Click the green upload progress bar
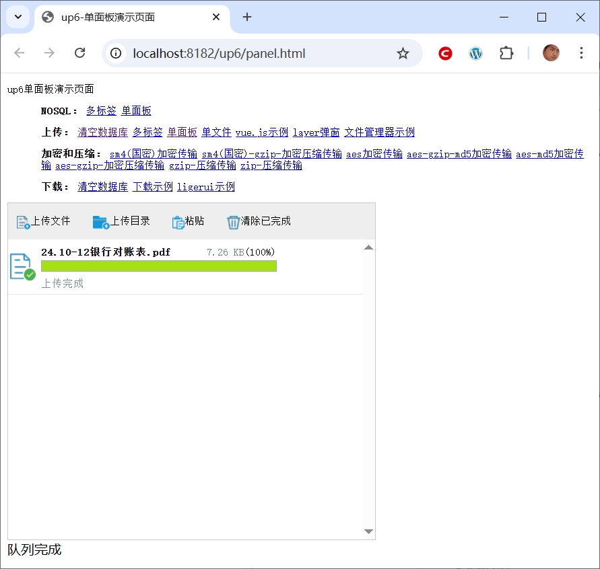 (158, 266)
